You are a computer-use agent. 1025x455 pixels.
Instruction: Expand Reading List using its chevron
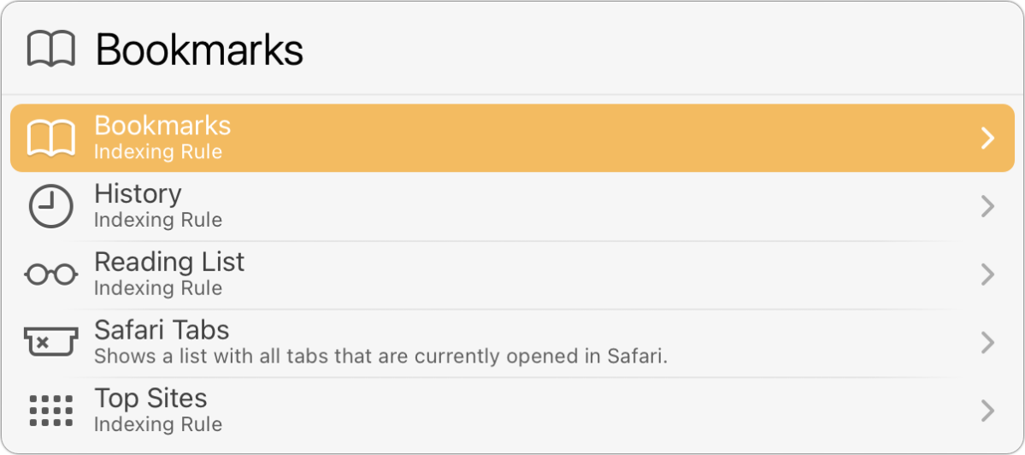(987, 275)
